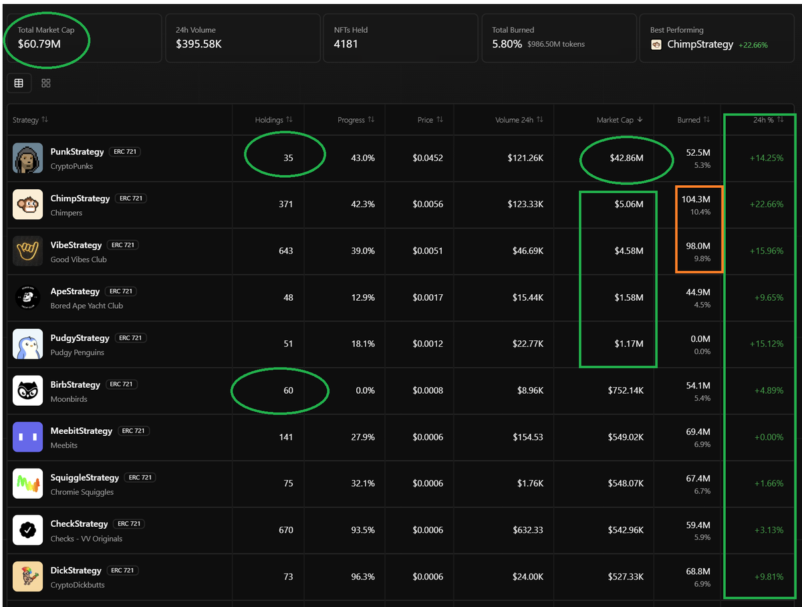Select the table view icon
Viewport: 802px width, 607px height.
click(19, 83)
